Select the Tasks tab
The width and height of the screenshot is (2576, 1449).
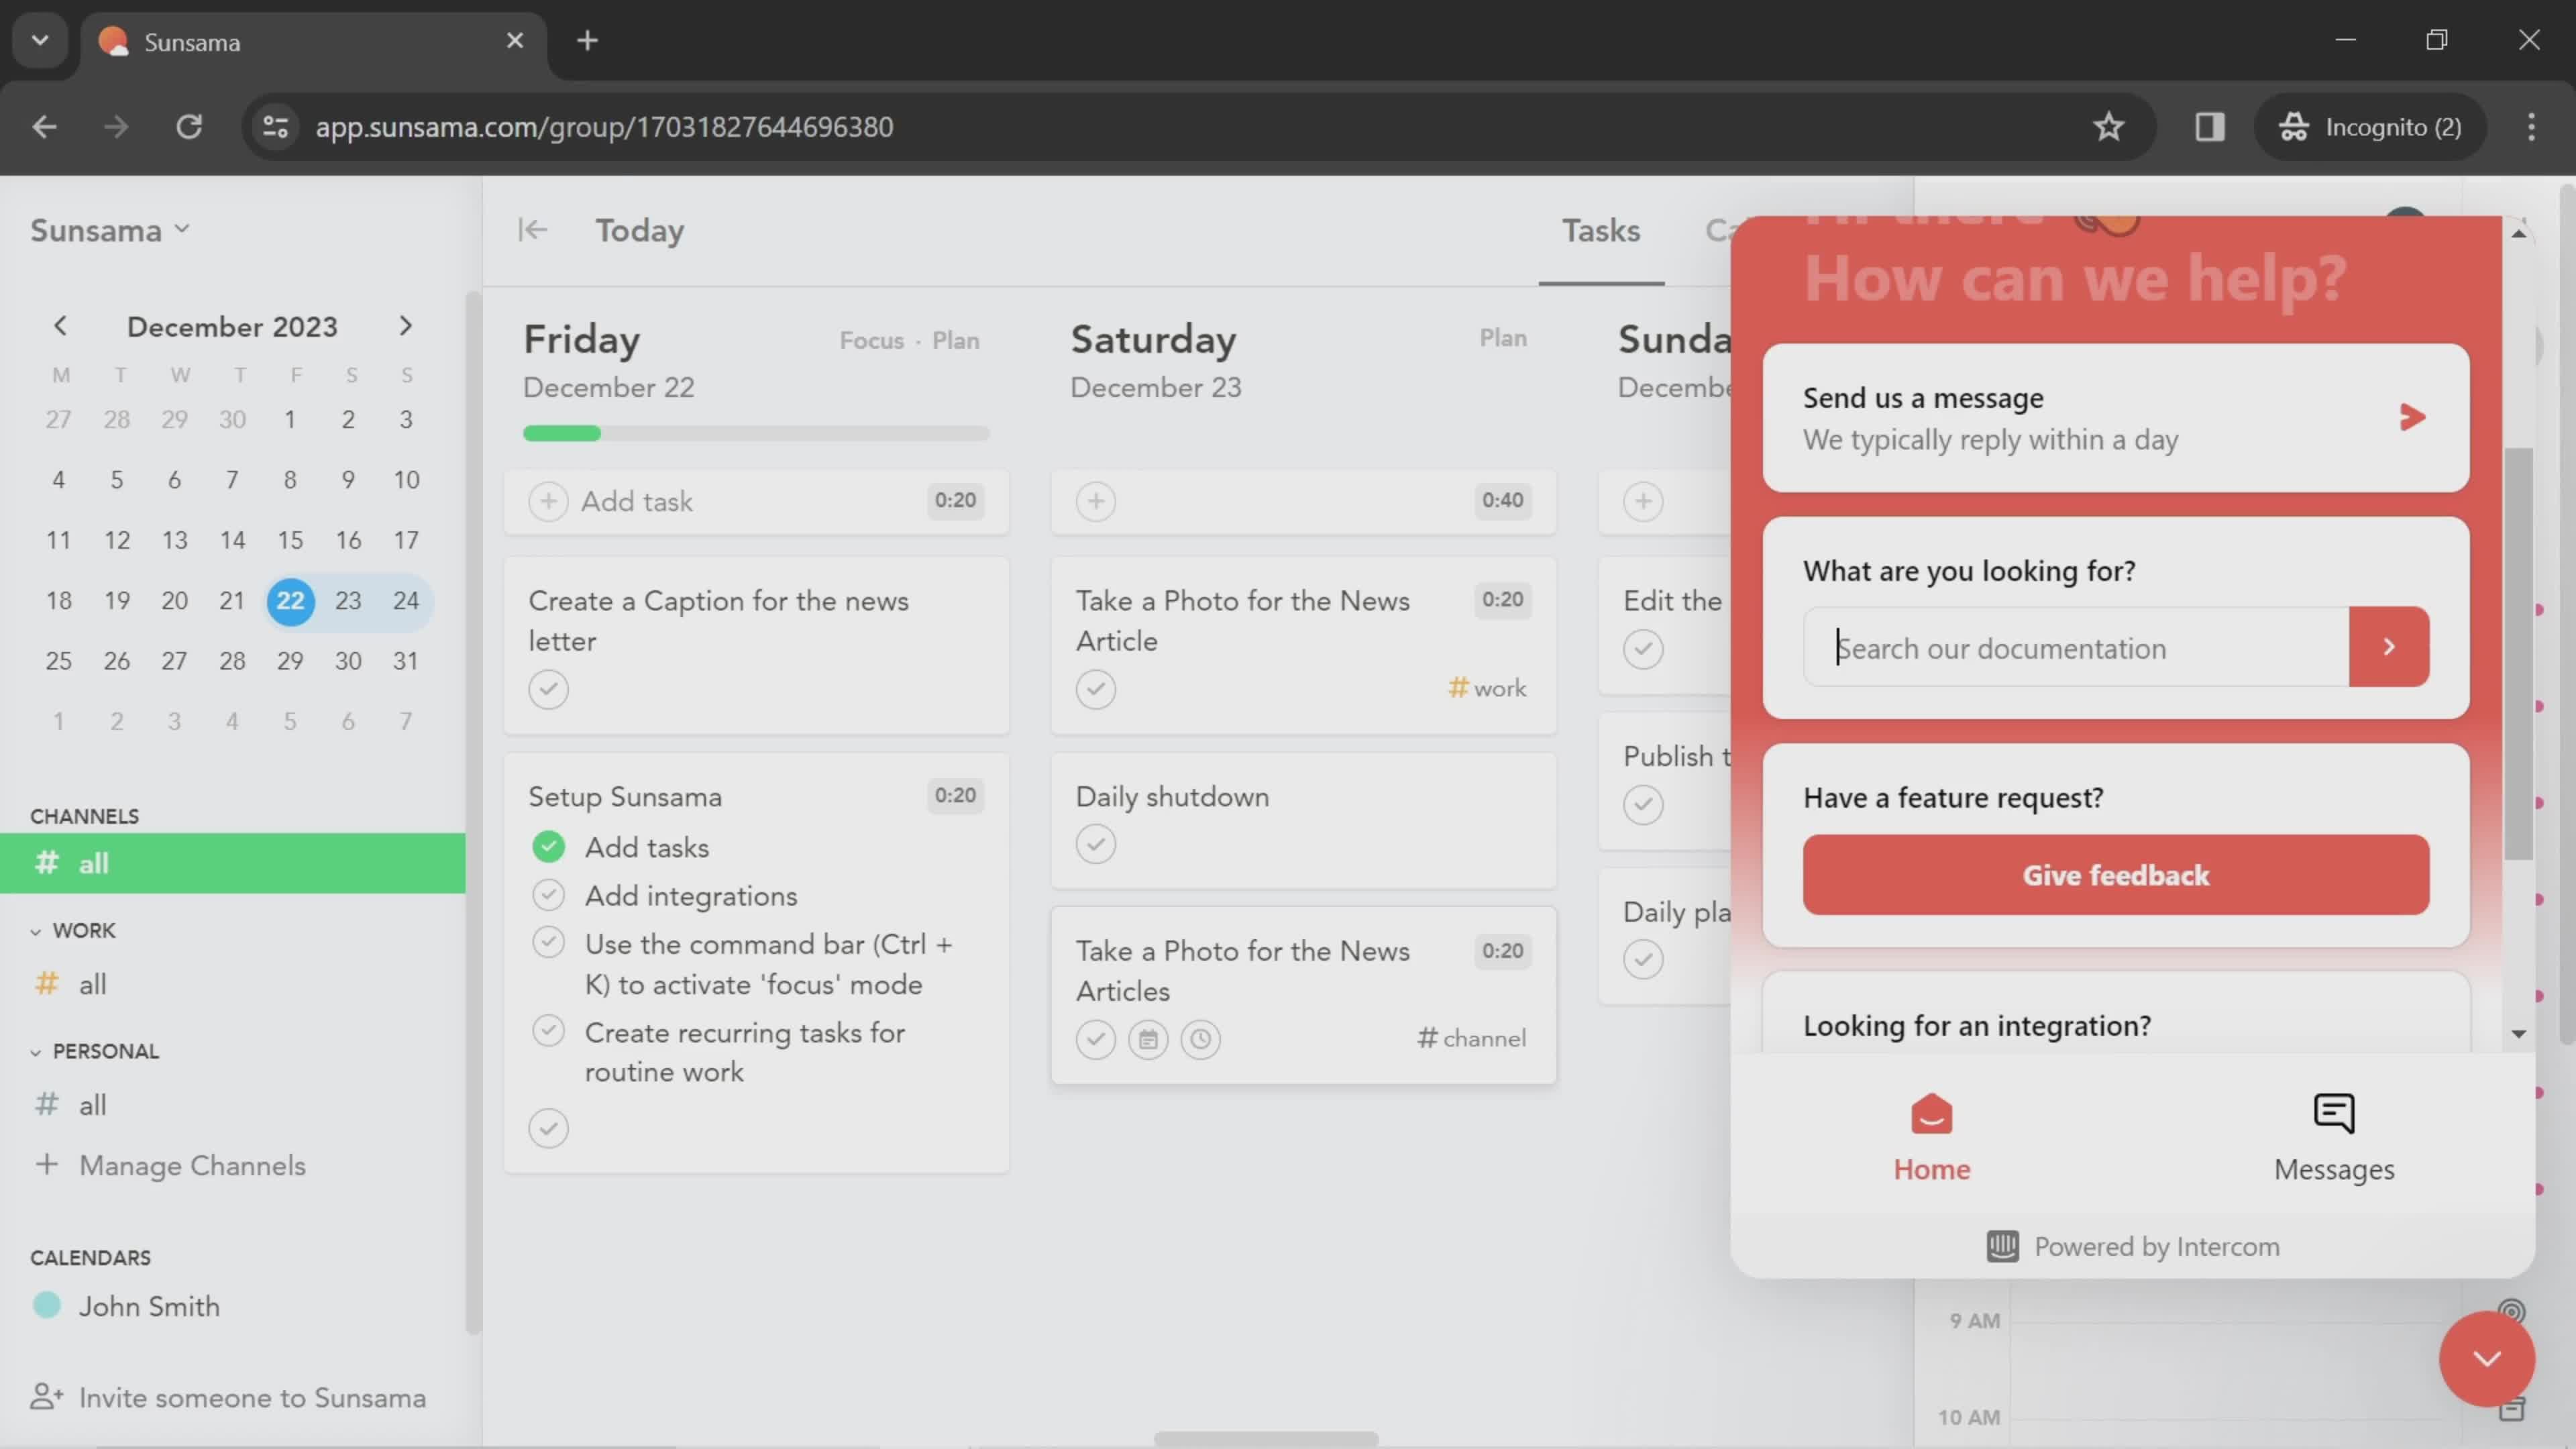coord(1599,230)
